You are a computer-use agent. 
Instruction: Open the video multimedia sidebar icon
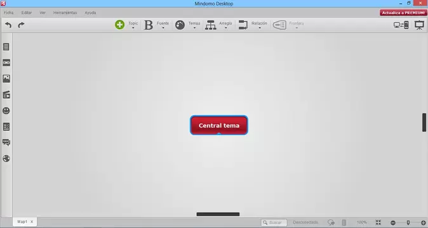point(6,94)
